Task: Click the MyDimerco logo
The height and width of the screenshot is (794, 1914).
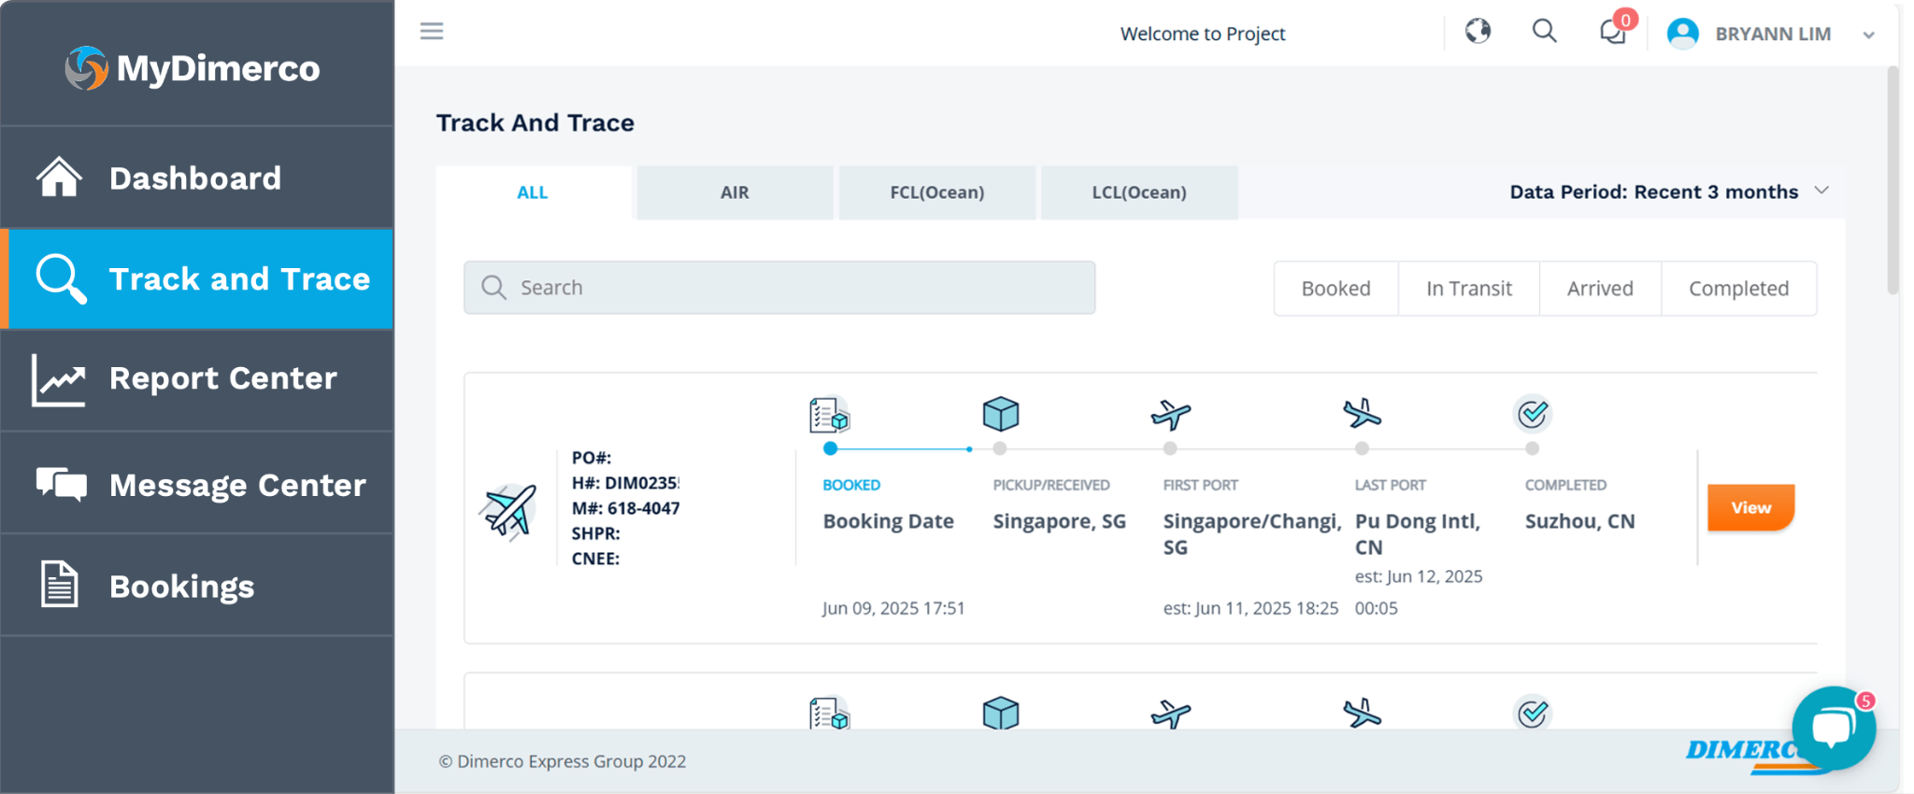Action: 193,68
